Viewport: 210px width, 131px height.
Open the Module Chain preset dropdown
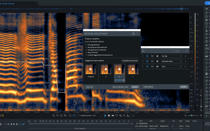pyautogui.click(x=163, y=51)
